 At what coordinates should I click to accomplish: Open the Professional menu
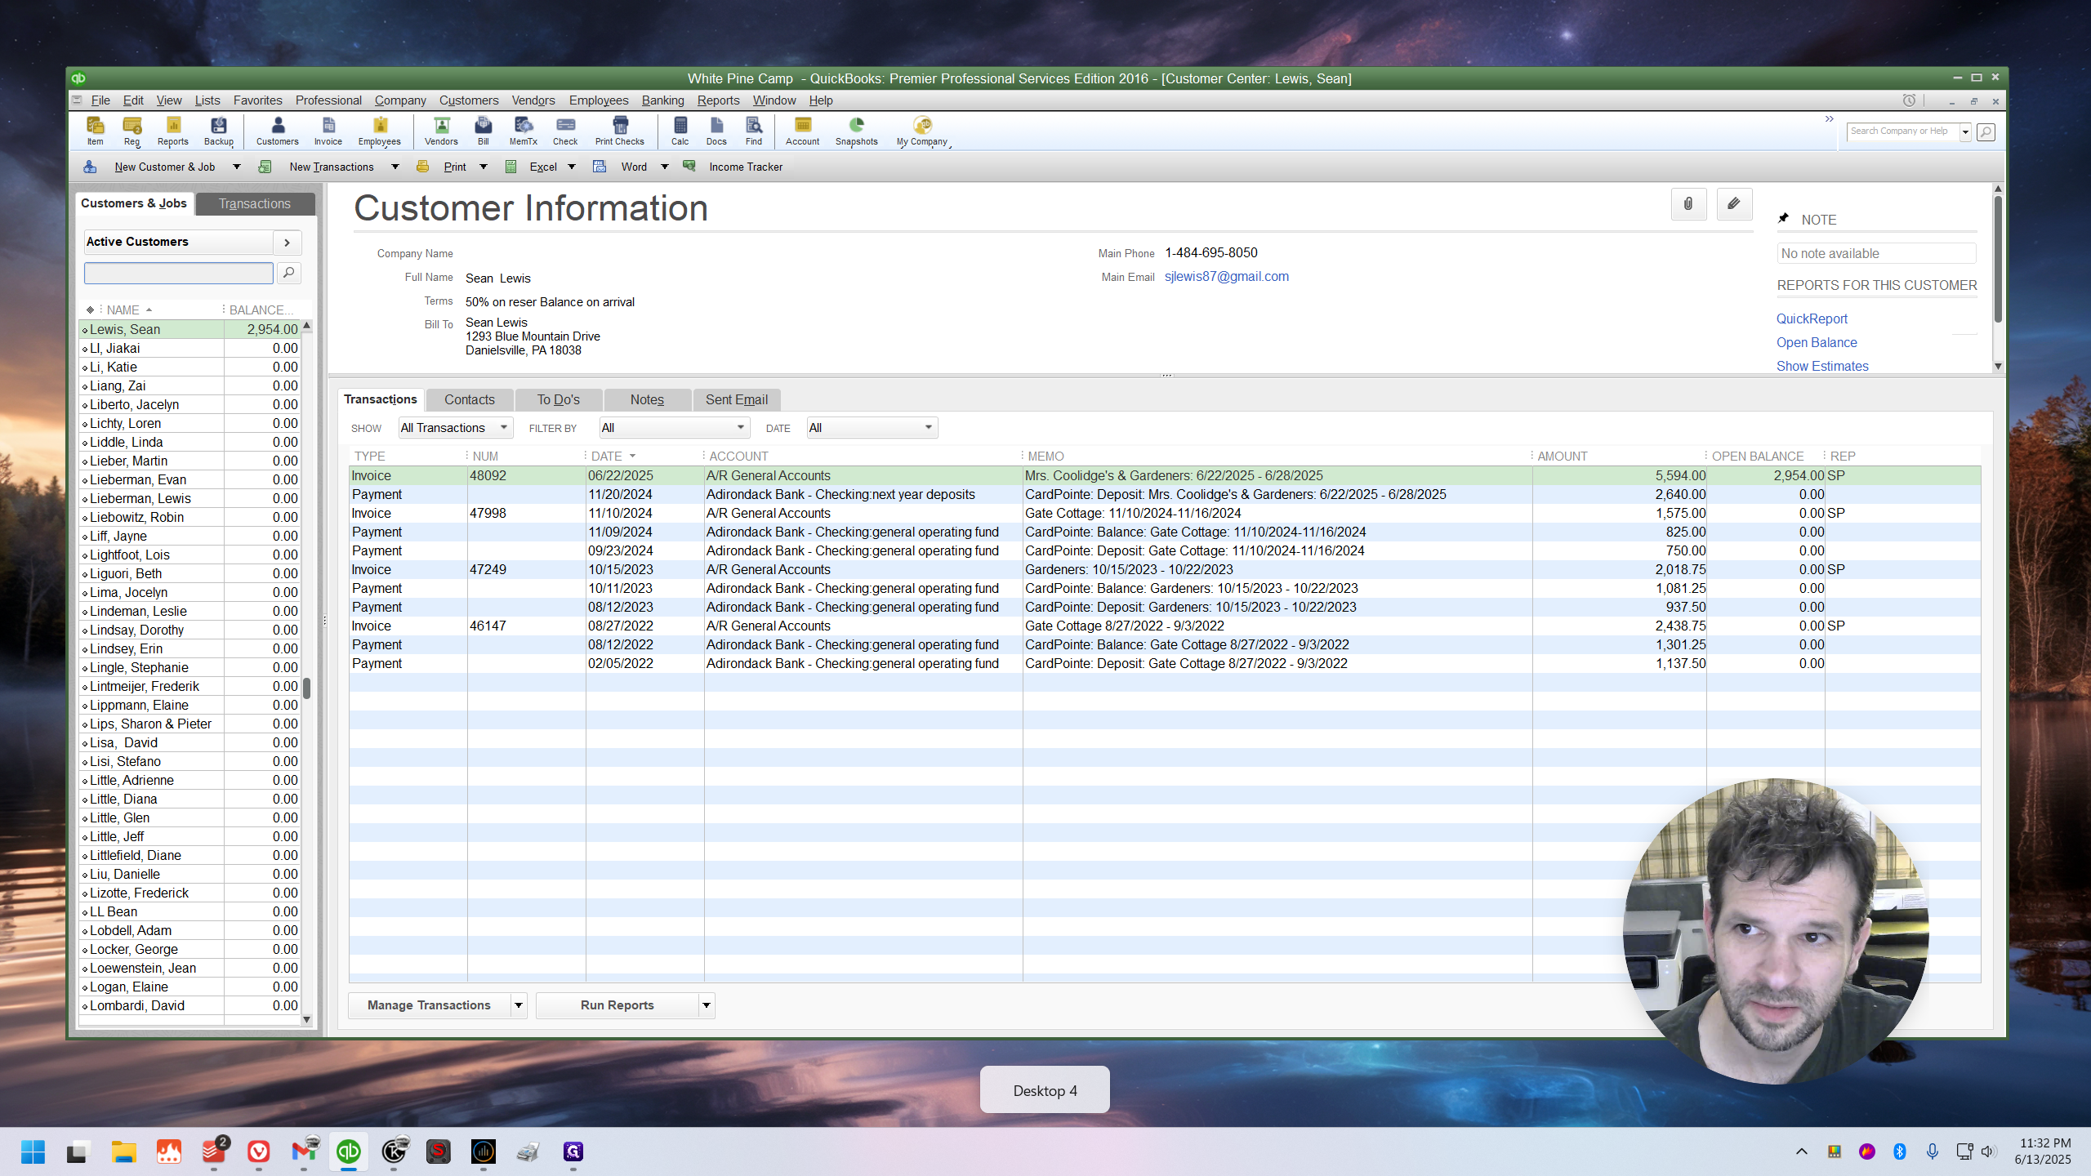point(328,100)
